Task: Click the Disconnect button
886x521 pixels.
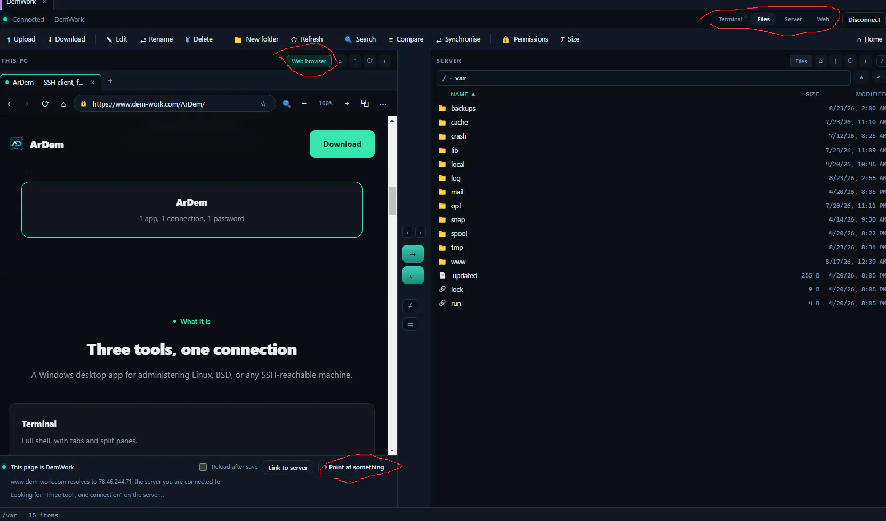Action: click(864, 20)
